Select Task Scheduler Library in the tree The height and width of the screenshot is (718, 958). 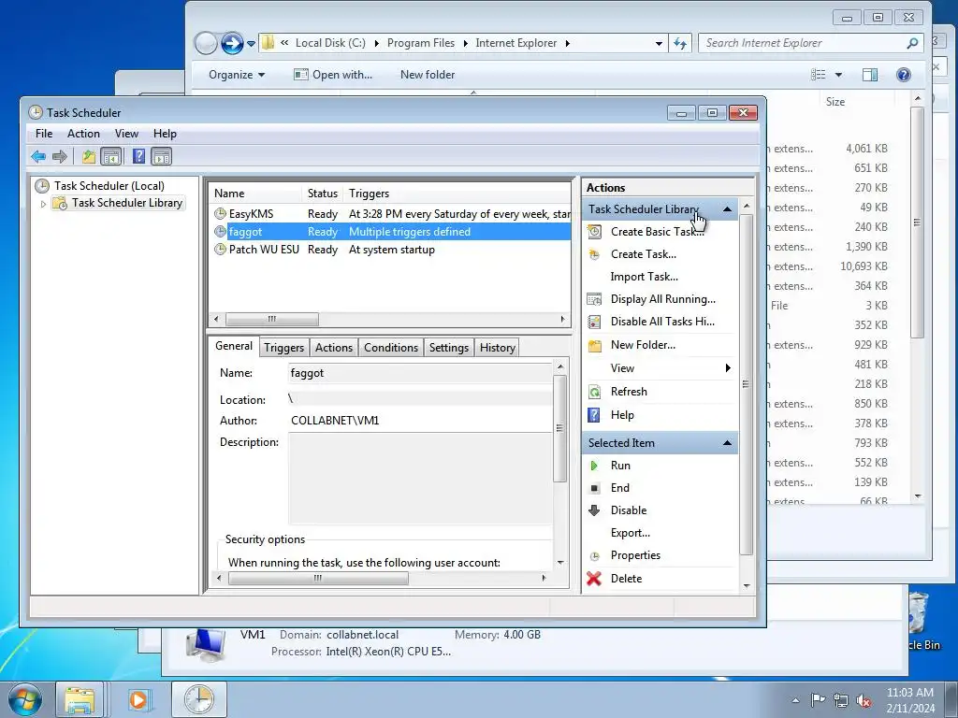tap(127, 203)
